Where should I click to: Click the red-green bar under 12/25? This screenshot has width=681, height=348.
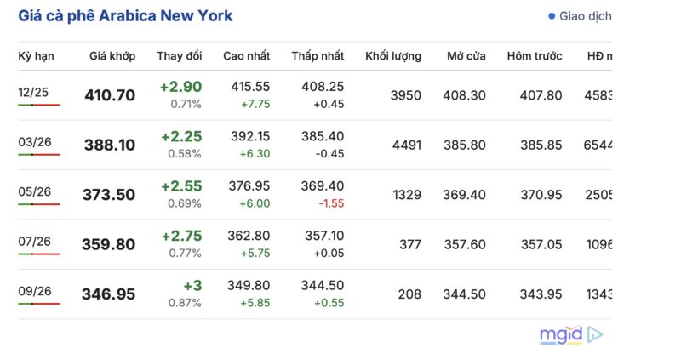(x=39, y=105)
